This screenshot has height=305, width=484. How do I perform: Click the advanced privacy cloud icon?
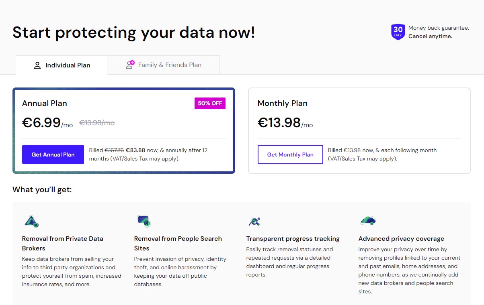368,220
